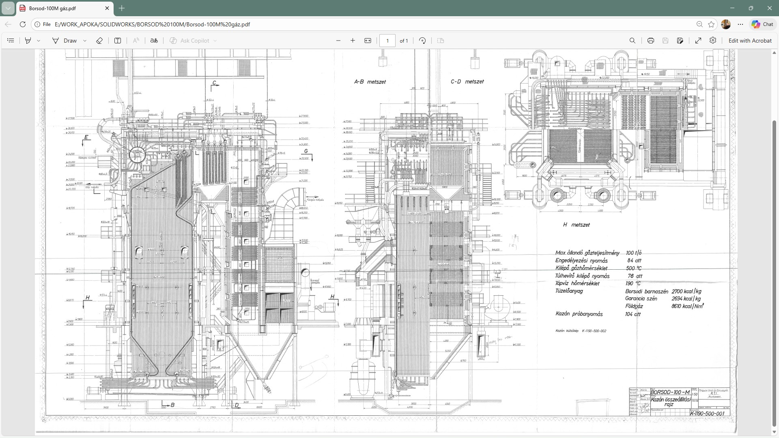
Task: Expand the highlight color dropdown arrow
Action: click(x=39, y=41)
